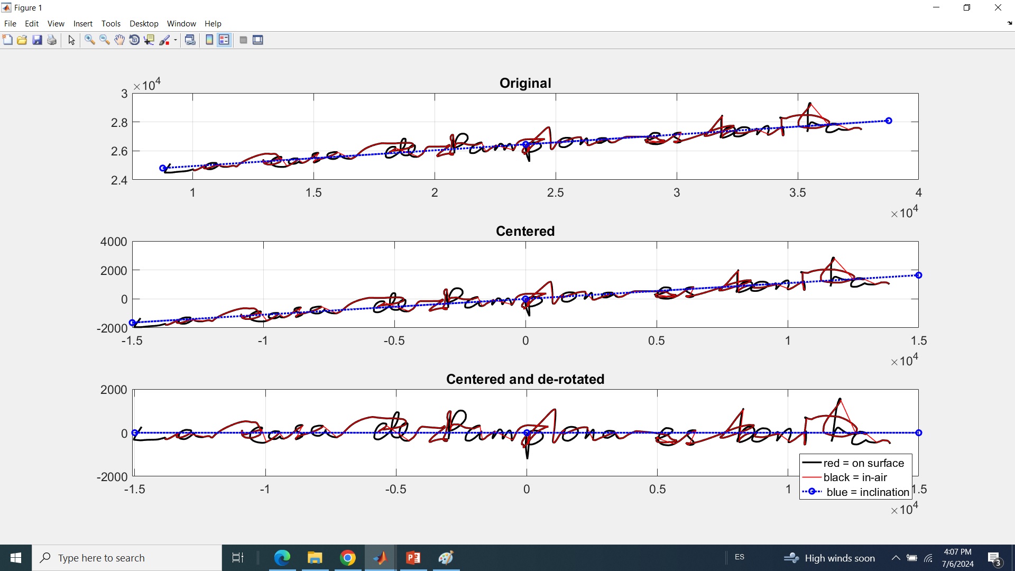
Task: Select the Pan hand tool
Action: point(119,40)
